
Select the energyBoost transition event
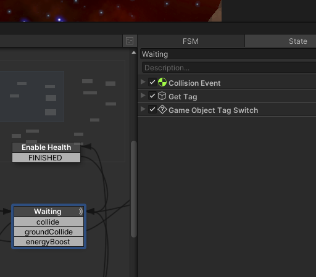pyautogui.click(x=49, y=242)
